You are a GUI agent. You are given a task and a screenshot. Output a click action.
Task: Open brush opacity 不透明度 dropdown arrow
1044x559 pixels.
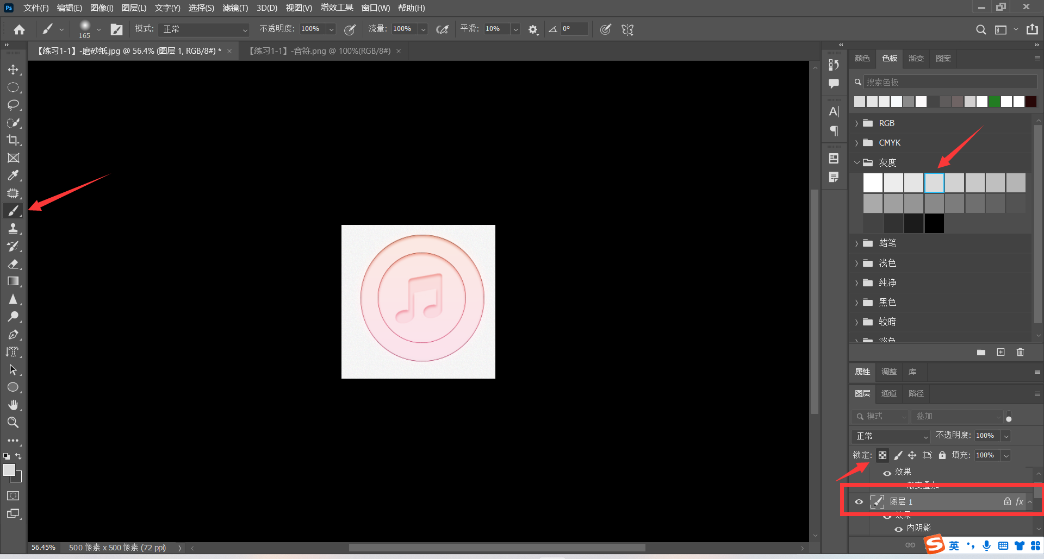tap(331, 29)
